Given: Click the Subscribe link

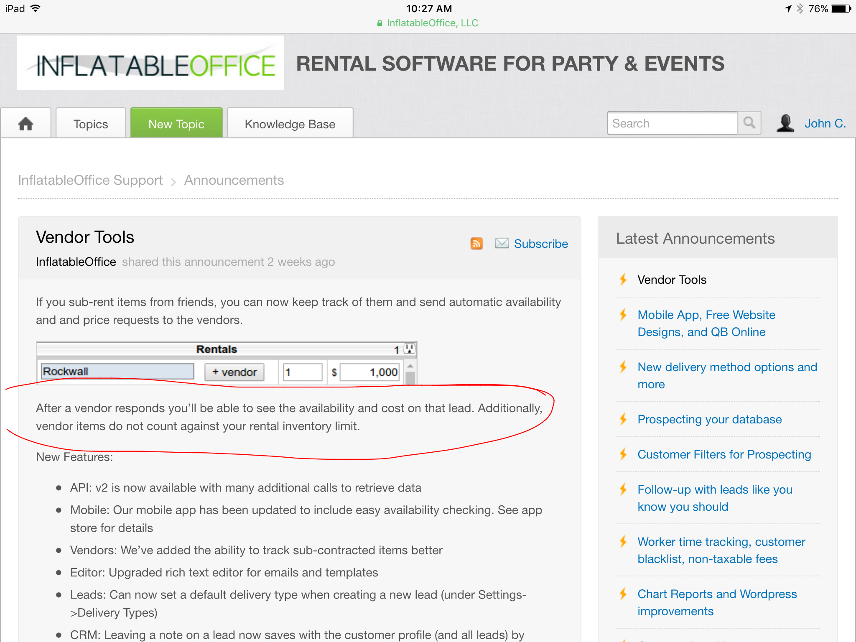Looking at the screenshot, I should coord(541,244).
